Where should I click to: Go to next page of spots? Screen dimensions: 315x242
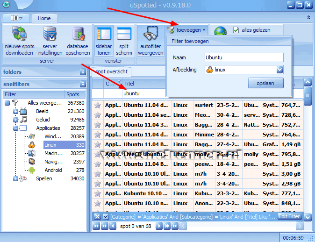[167, 226]
